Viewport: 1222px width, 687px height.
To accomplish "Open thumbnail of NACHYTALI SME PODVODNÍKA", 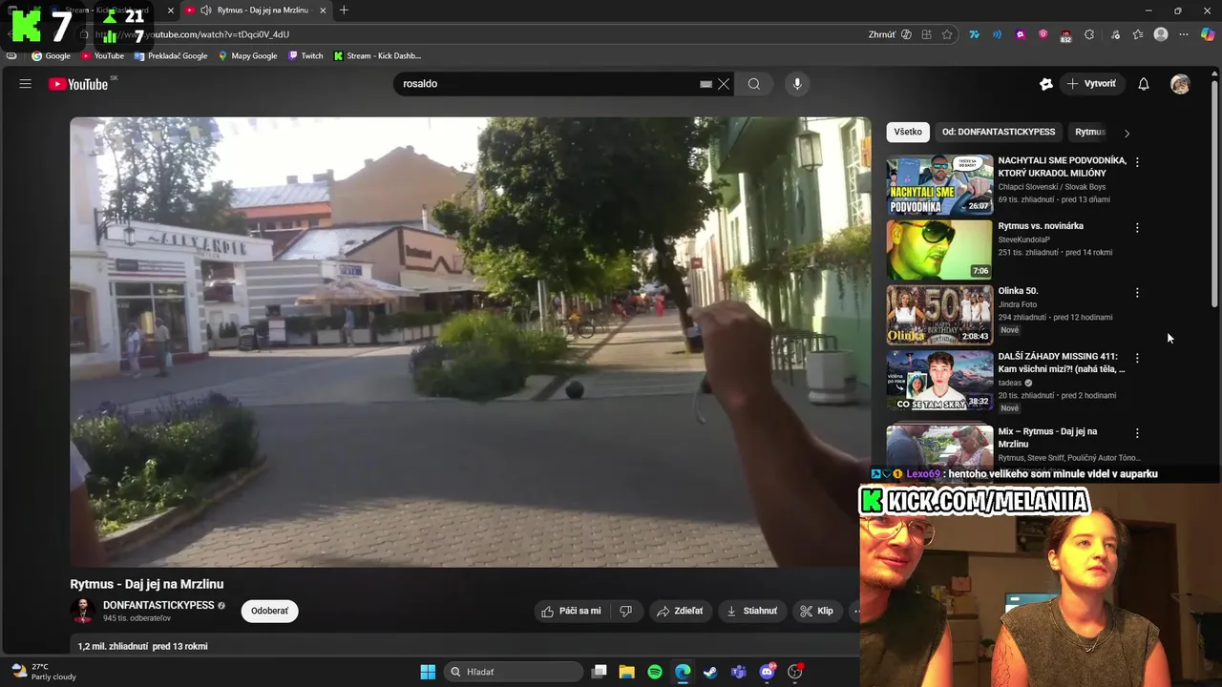I will [x=939, y=184].
